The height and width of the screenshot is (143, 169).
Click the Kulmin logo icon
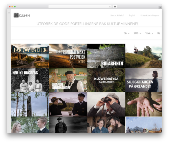[16, 15]
